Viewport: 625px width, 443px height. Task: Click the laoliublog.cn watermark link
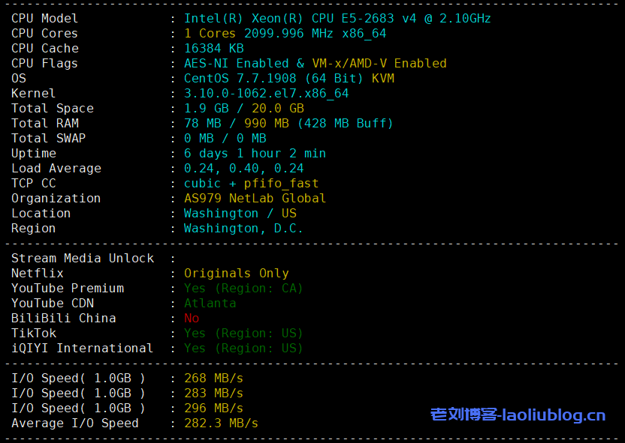point(518,415)
